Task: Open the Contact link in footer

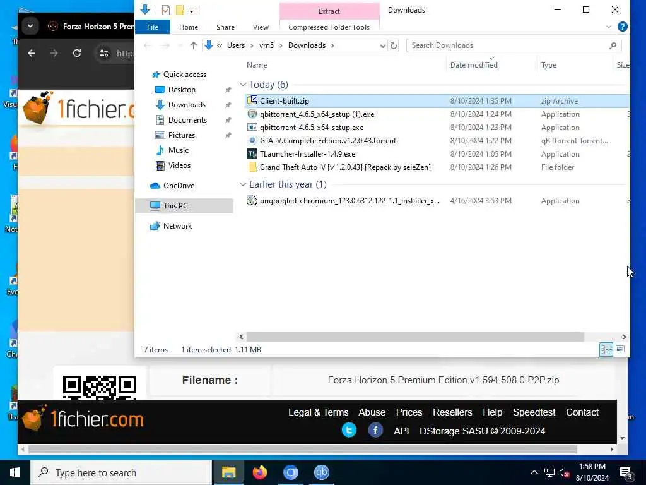Action: pyautogui.click(x=582, y=412)
